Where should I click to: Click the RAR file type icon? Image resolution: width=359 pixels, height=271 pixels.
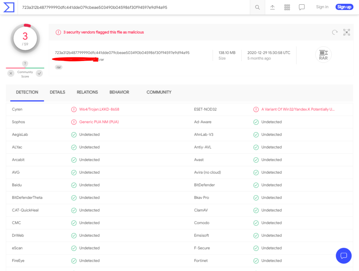[x=323, y=55]
